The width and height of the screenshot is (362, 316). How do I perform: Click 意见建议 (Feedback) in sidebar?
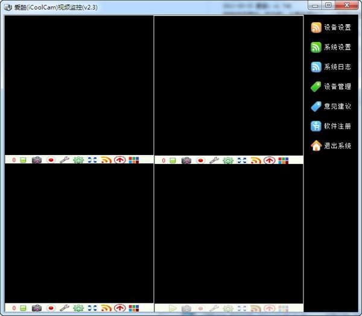pyautogui.click(x=330, y=107)
